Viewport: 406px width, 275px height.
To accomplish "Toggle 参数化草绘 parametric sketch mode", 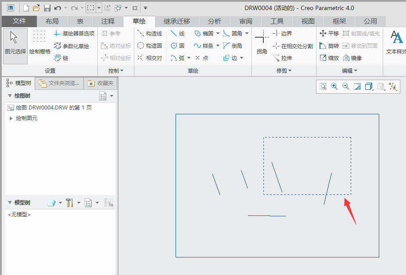I will 72,46.
